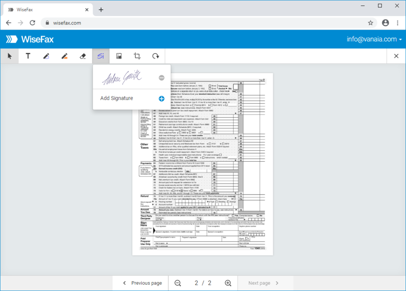Activate the Eraser tool
Viewport: 406px width, 291px height.
82,55
